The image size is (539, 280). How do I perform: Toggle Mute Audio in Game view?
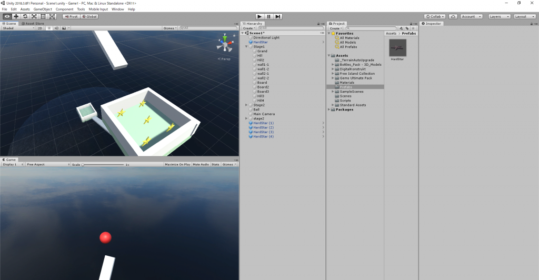201,165
